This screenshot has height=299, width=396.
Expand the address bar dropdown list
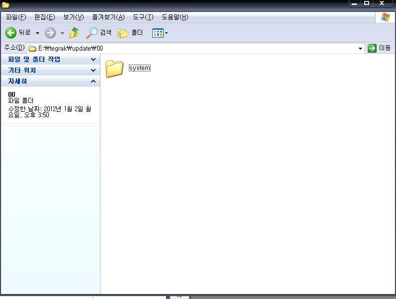click(361, 48)
